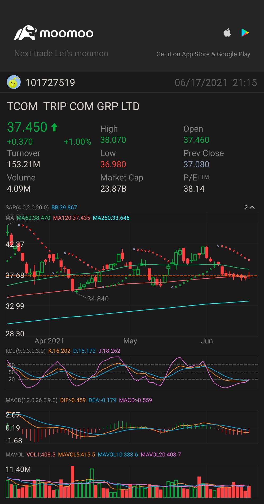Collapse the indicator panel chevron next to 2
This screenshot has width=264, height=504.
coord(252,207)
